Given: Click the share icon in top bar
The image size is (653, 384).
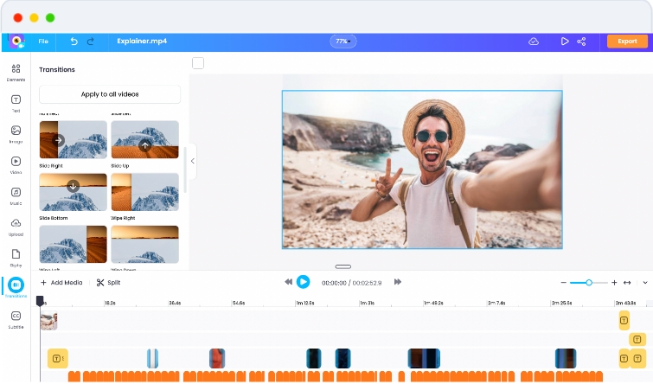Looking at the screenshot, I should (581, 42).
